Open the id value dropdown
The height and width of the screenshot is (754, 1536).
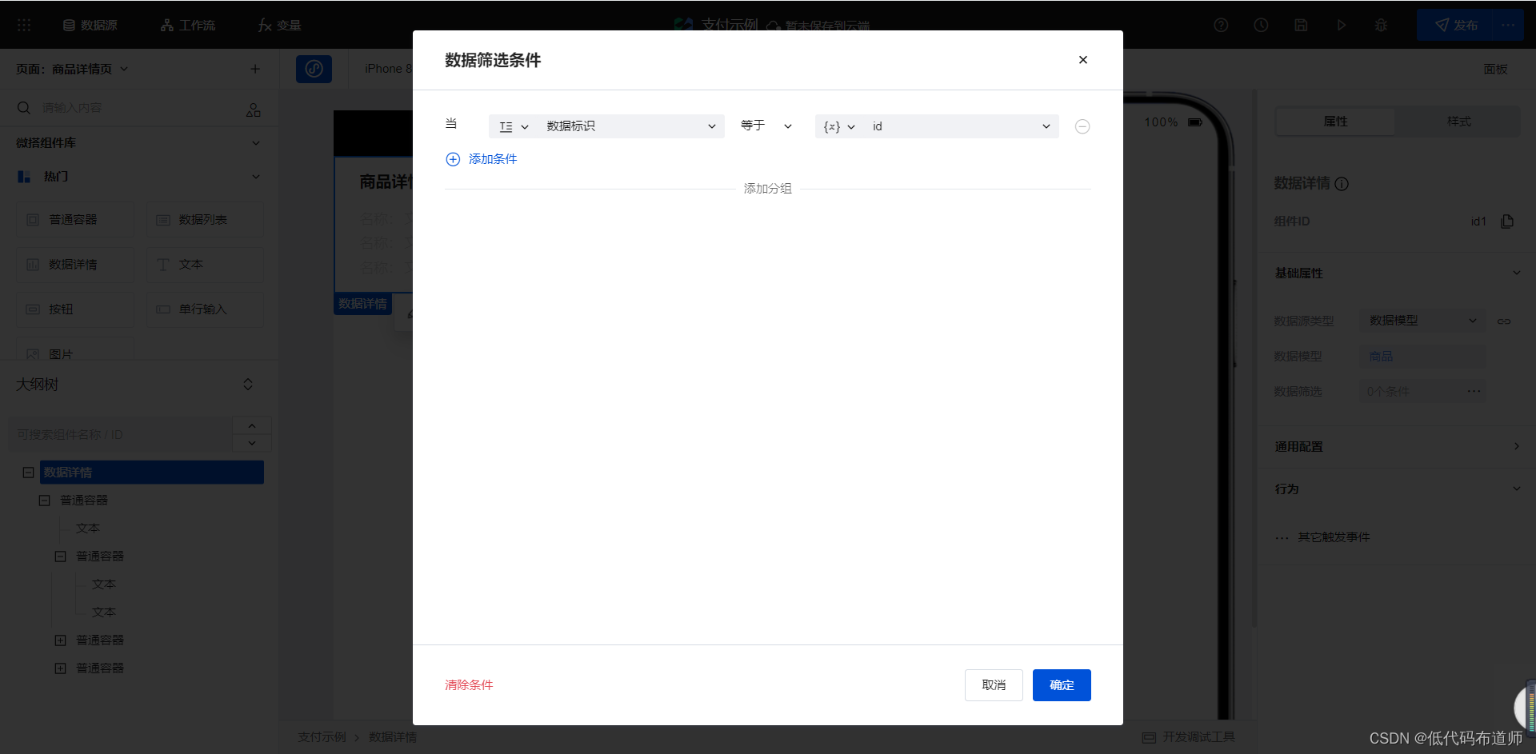pos(961,126)
